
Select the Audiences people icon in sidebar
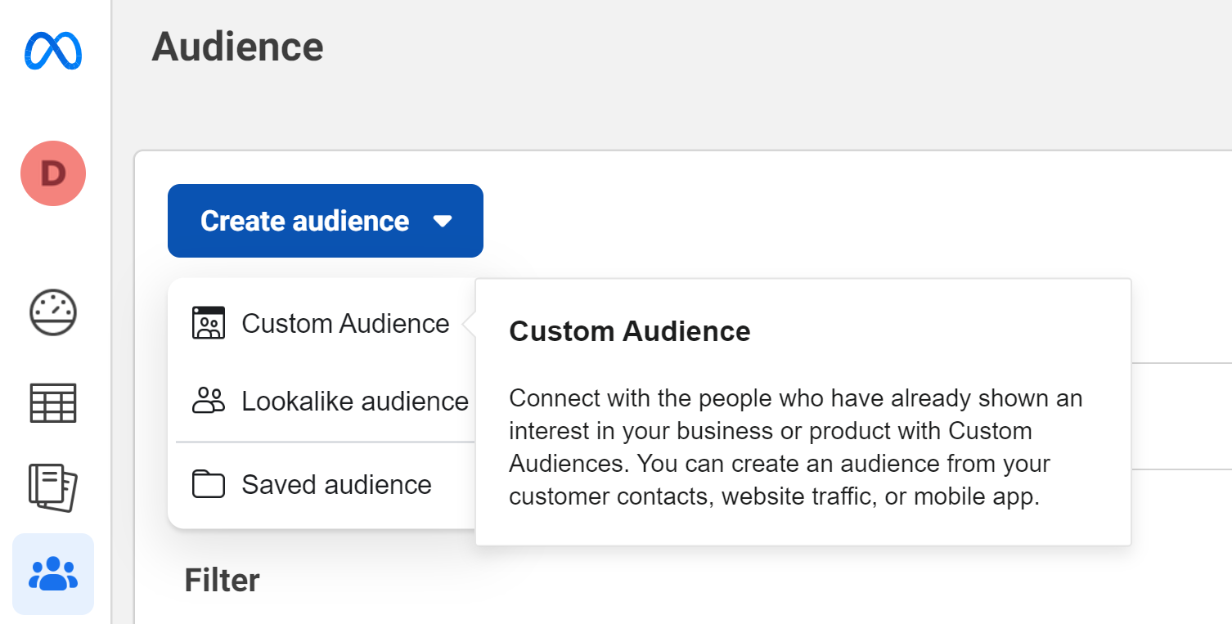53,574
